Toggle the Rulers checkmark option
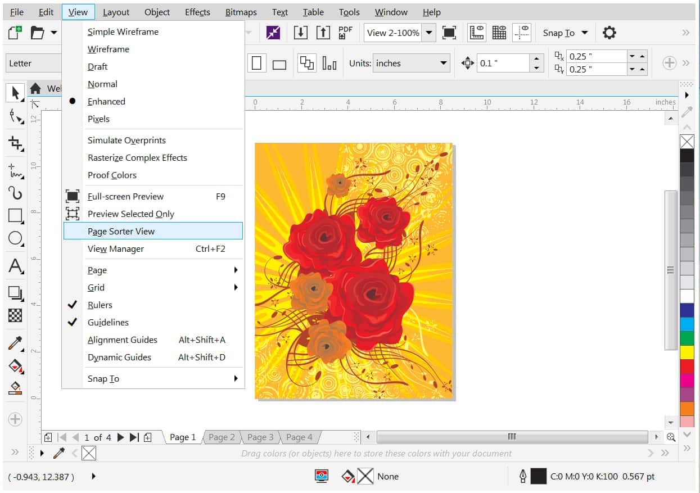Viewport: 700px width, 493px height. pyautogui.click(x=100, y=305)
